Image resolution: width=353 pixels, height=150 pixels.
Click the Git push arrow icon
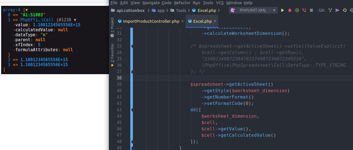point(337,10)
